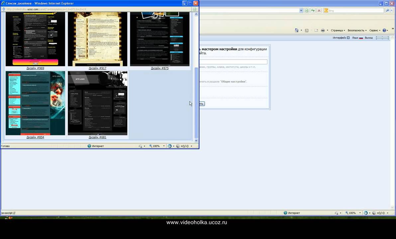Open print options dropdown arrow
This screenshot has width=396, height=239.
pos(328,30)
